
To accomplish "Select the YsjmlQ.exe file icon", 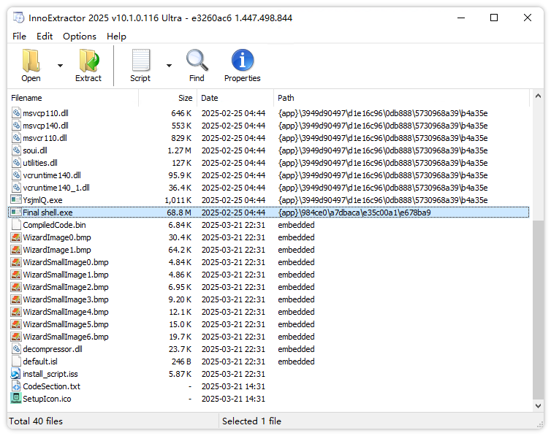I will (x=16, y=200).
